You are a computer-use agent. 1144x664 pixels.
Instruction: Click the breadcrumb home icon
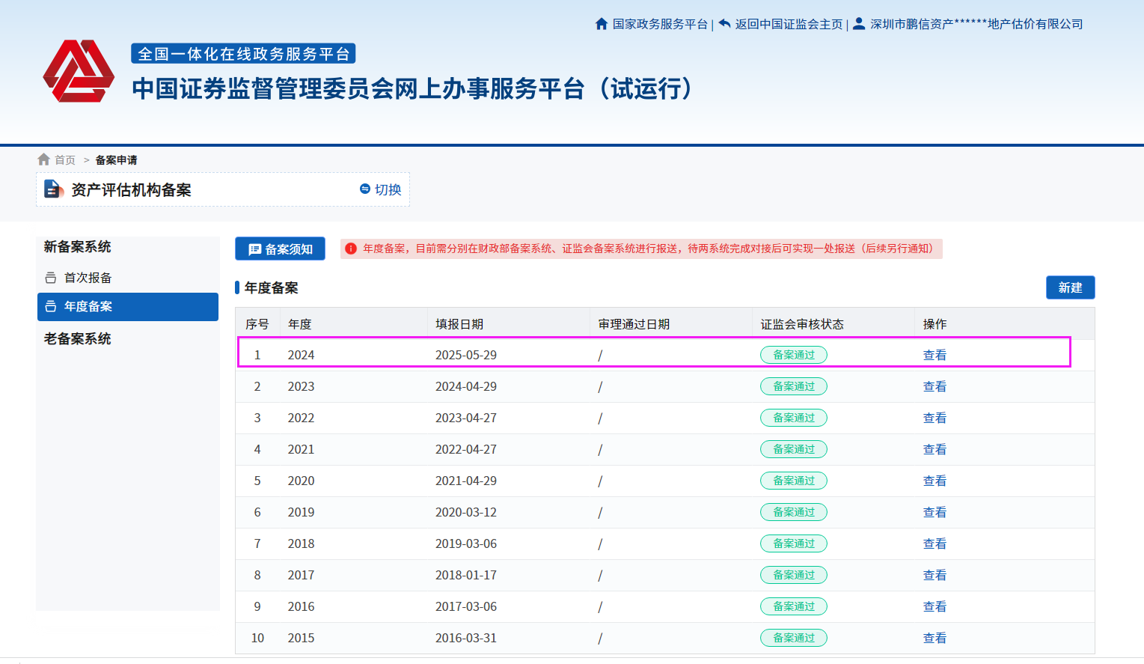(44, 159)
